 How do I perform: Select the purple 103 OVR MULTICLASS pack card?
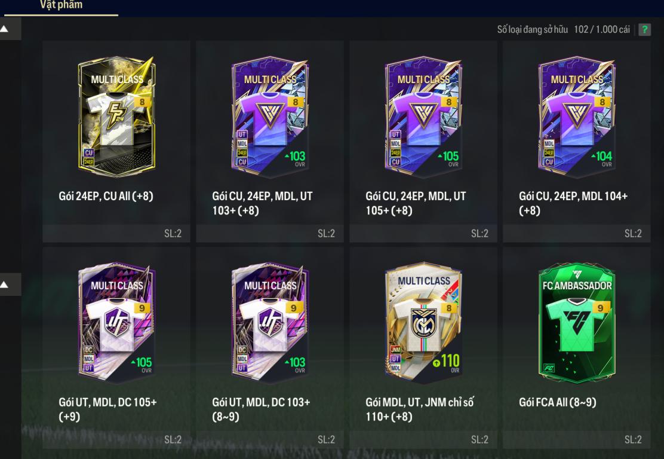[270, 117]
